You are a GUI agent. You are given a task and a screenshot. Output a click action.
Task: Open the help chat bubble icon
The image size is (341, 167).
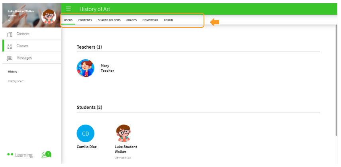[x=47, y=155]
